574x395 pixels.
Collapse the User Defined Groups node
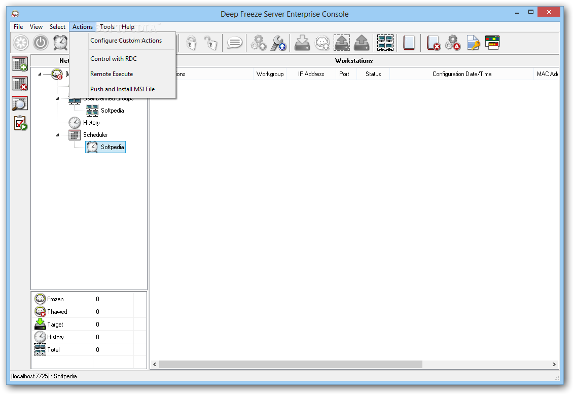(57, 98)
